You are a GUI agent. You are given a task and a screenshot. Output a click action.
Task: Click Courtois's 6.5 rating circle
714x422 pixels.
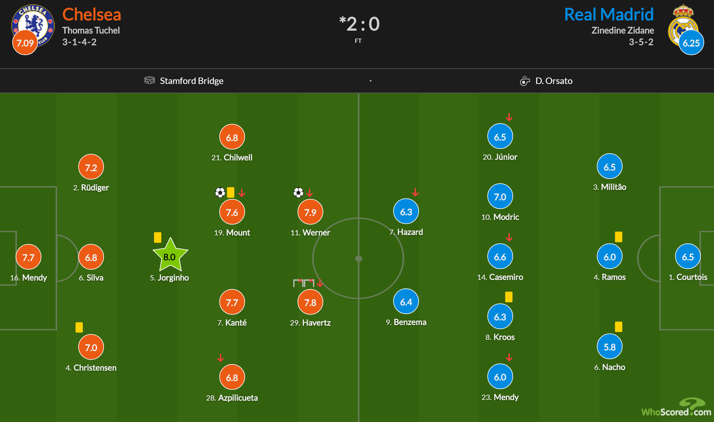(x=688, y=257)
